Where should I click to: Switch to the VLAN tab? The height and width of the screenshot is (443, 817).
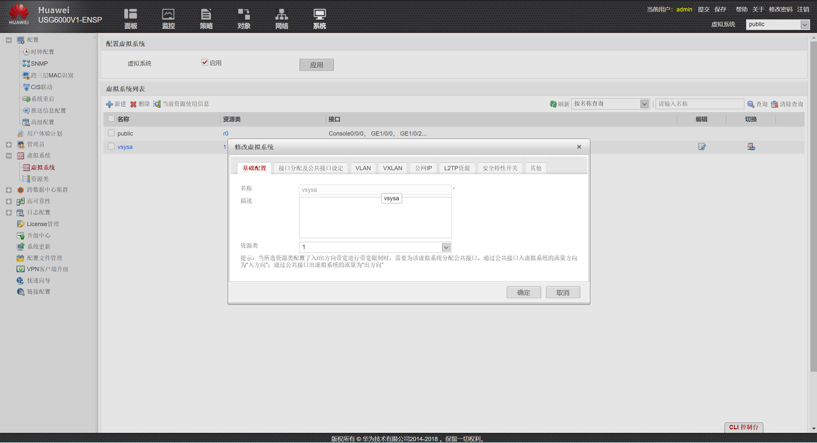[x=363, y=168]
